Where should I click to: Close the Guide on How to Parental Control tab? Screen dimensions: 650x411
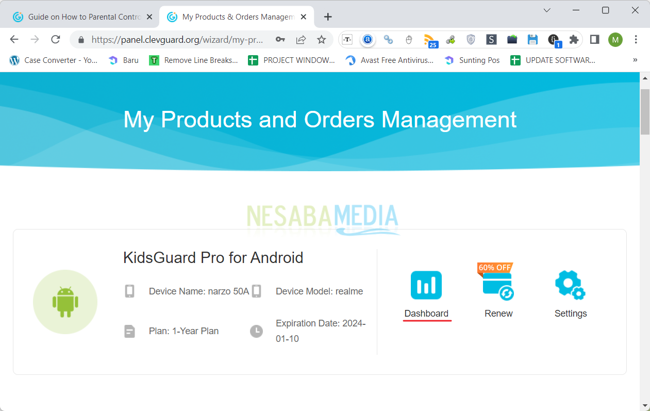click(149, 17)
